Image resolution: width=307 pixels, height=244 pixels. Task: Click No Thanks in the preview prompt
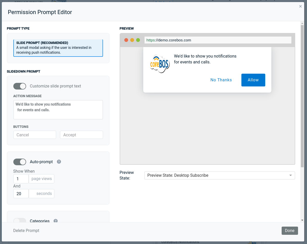coord(221,80)
